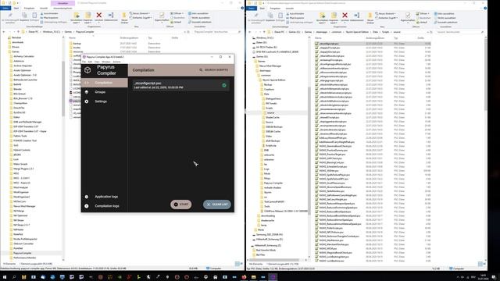Screen dimensions: 500x281
Task: Click the red Löschen icon in left Explorer
Action: click(x=99, y=15)
